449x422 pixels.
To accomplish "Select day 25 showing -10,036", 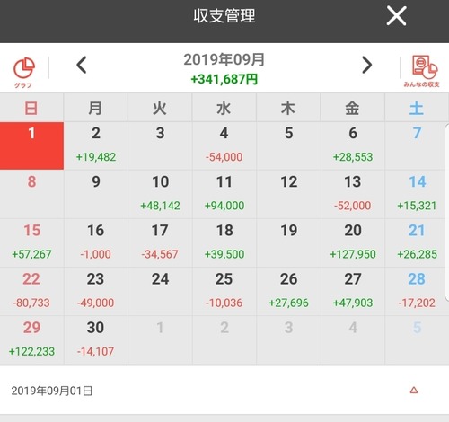I will tap(224, 292).
